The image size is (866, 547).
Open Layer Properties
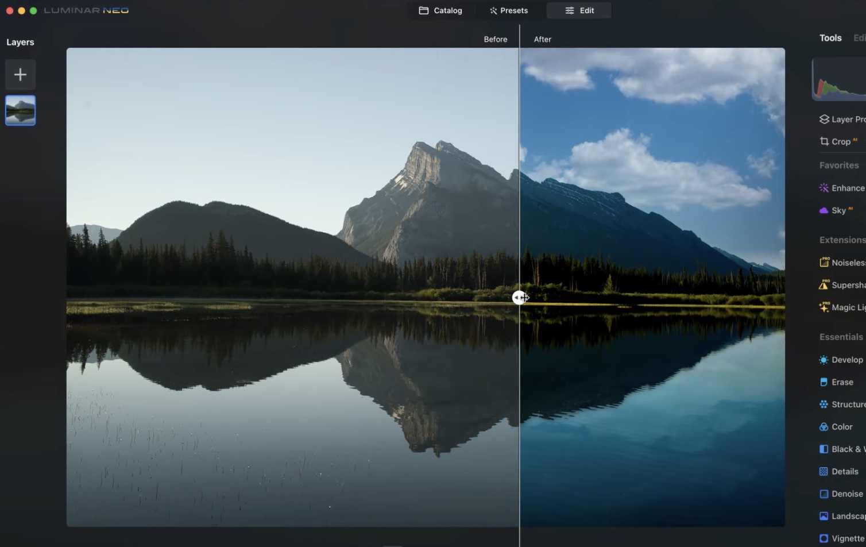(x=845, y=119)
